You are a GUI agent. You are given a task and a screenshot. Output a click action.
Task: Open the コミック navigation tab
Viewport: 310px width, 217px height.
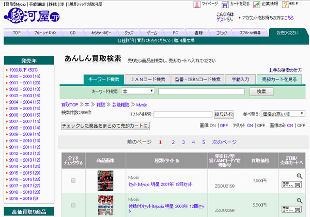[221, 33]
